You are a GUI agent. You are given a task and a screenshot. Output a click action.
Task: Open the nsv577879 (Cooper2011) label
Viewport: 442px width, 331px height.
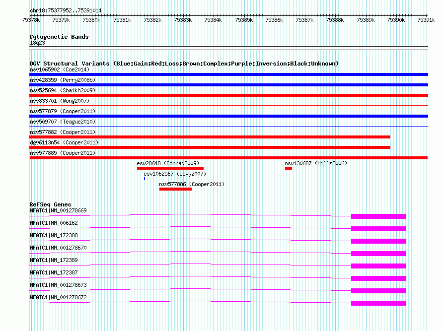pos(63,111)
